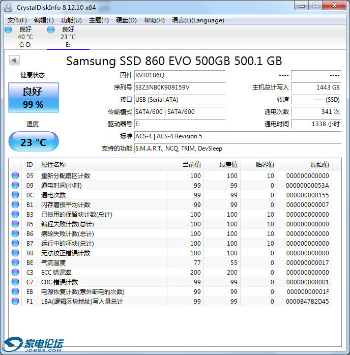Select the LBA 写入量总计 attribute row
This screenshot has height=355, width=350.
point(171,301)
